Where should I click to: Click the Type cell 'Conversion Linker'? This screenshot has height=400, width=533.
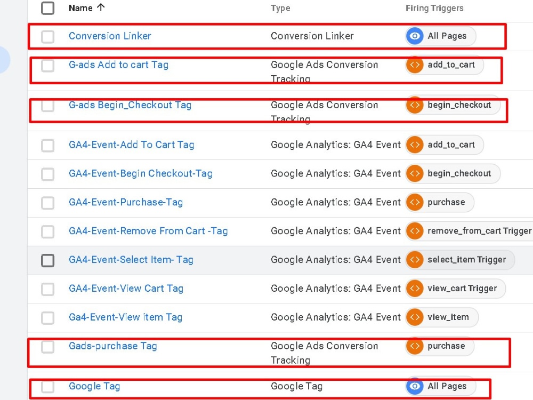click(312, 36)
